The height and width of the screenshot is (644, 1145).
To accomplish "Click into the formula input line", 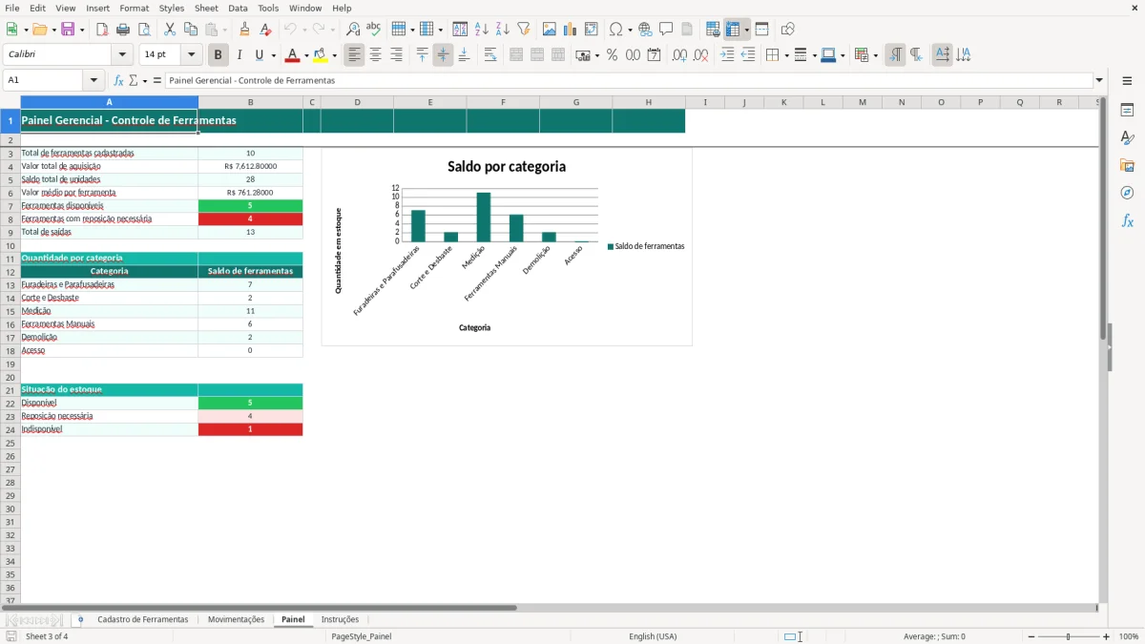I will (x=629, y=80).
